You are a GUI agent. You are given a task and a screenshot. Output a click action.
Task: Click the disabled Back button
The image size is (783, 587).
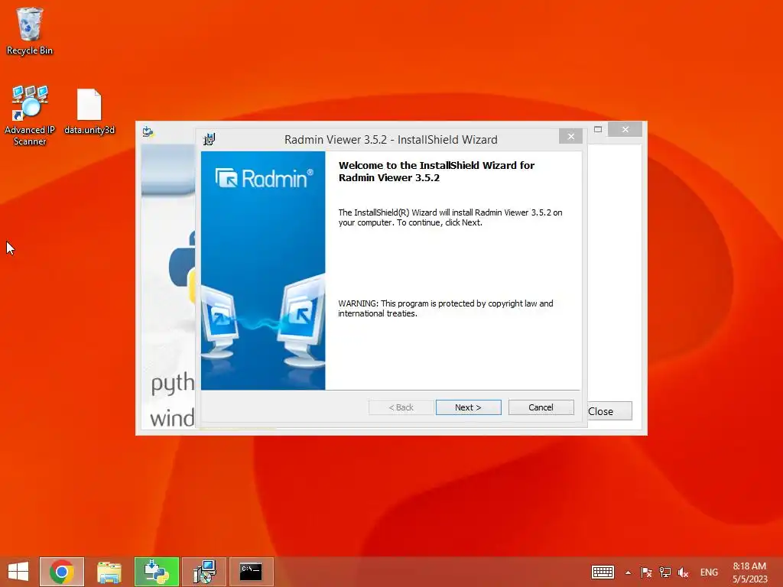coord(401,407)
